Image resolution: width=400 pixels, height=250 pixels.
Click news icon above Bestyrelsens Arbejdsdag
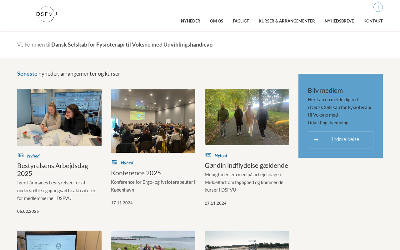pyautogui.click(x=21, y=155)
